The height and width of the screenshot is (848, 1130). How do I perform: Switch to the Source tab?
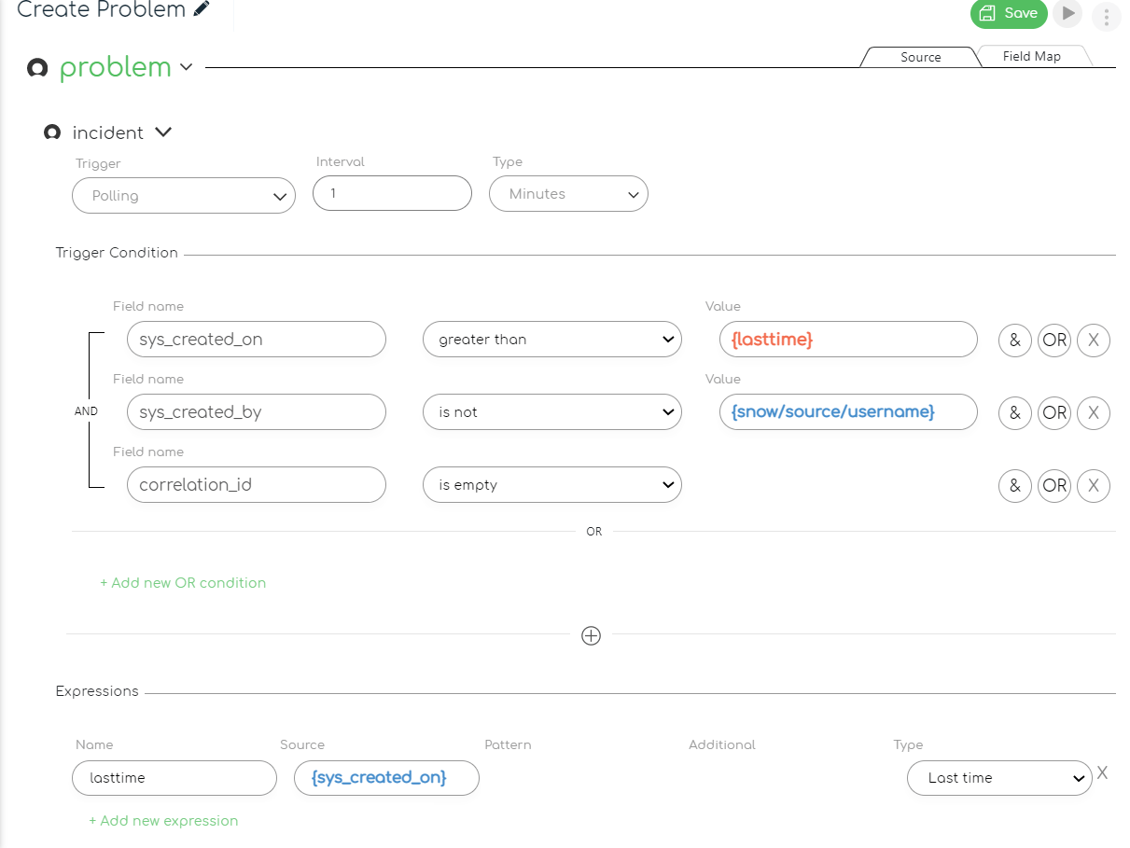tap(920, 57)
